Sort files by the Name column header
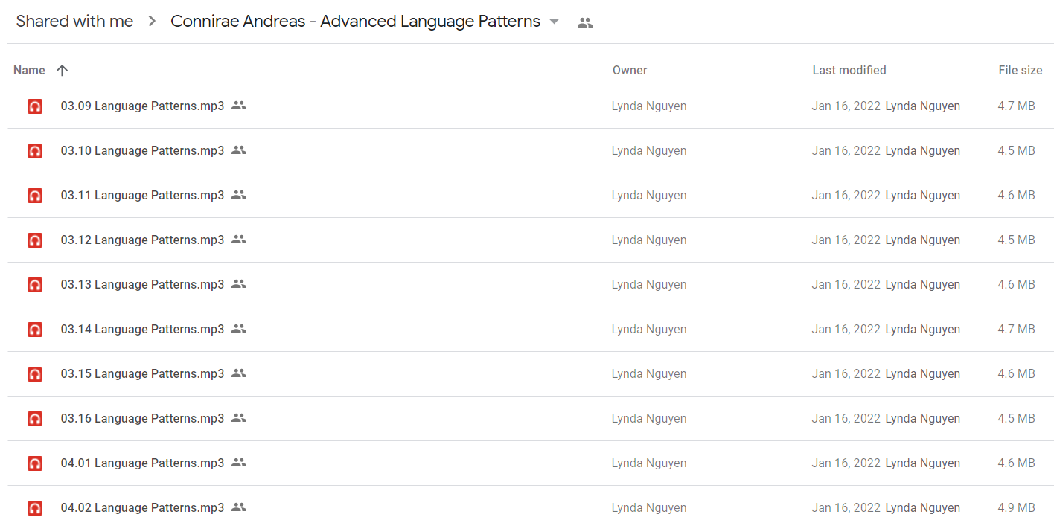This screenshot has width=1054, height=523. [29, 70]
